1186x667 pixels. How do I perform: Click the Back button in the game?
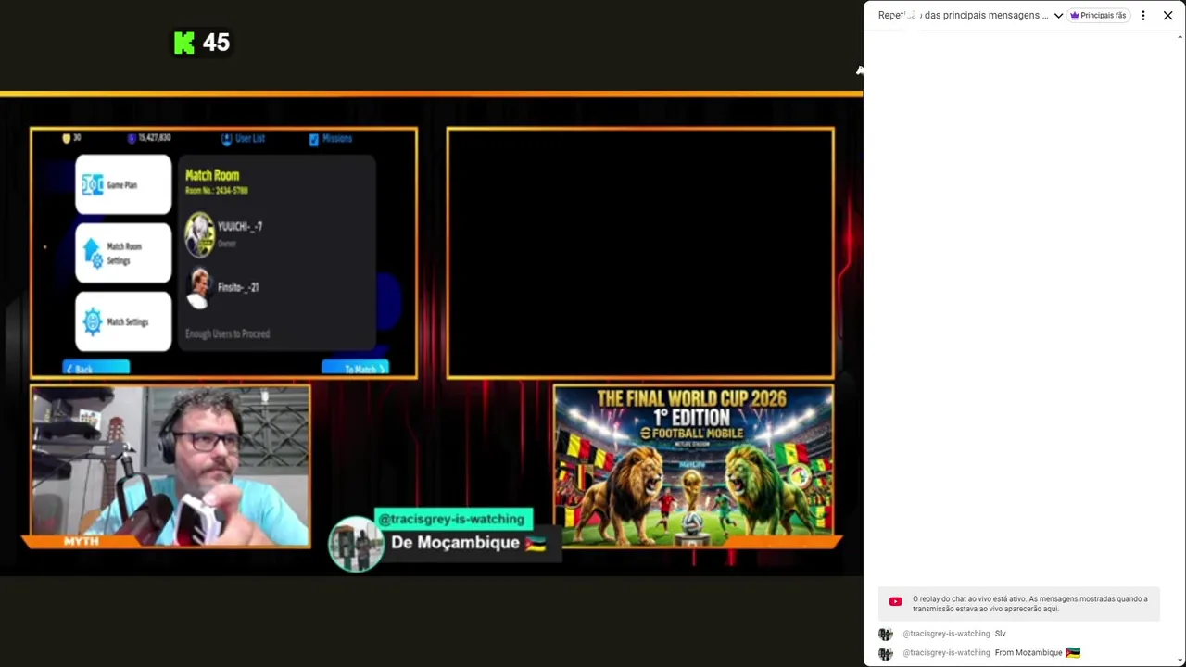click(96, 369)
